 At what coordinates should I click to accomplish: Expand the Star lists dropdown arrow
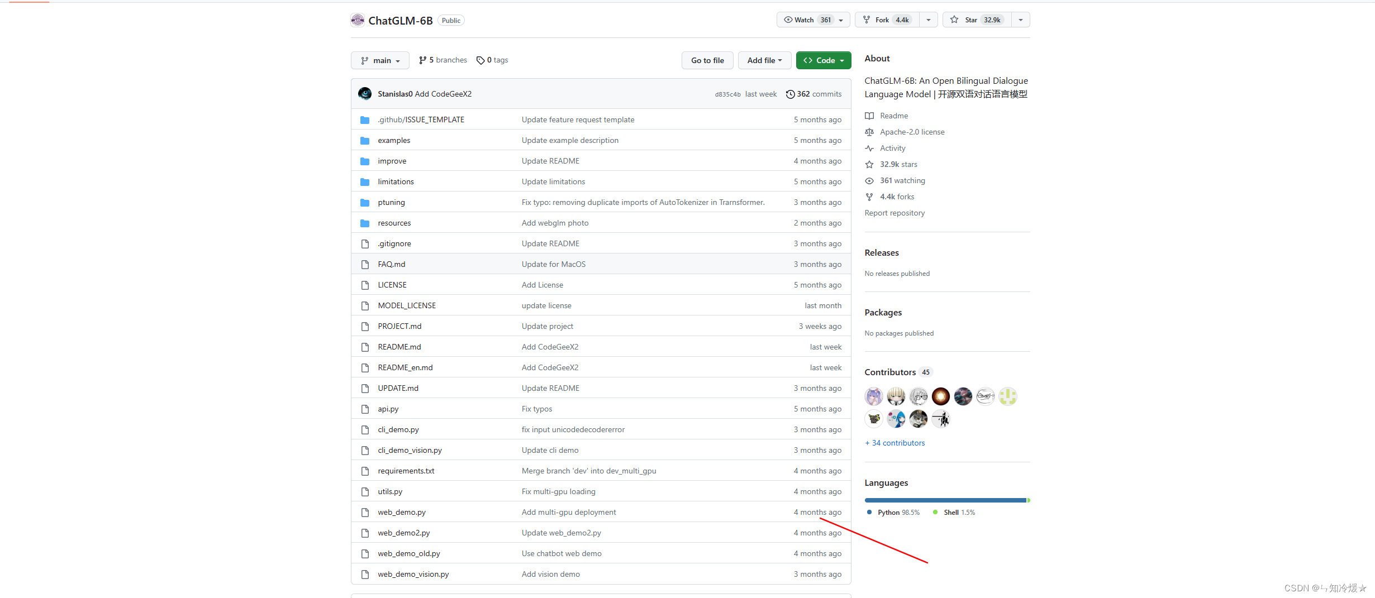[1021, 20]
